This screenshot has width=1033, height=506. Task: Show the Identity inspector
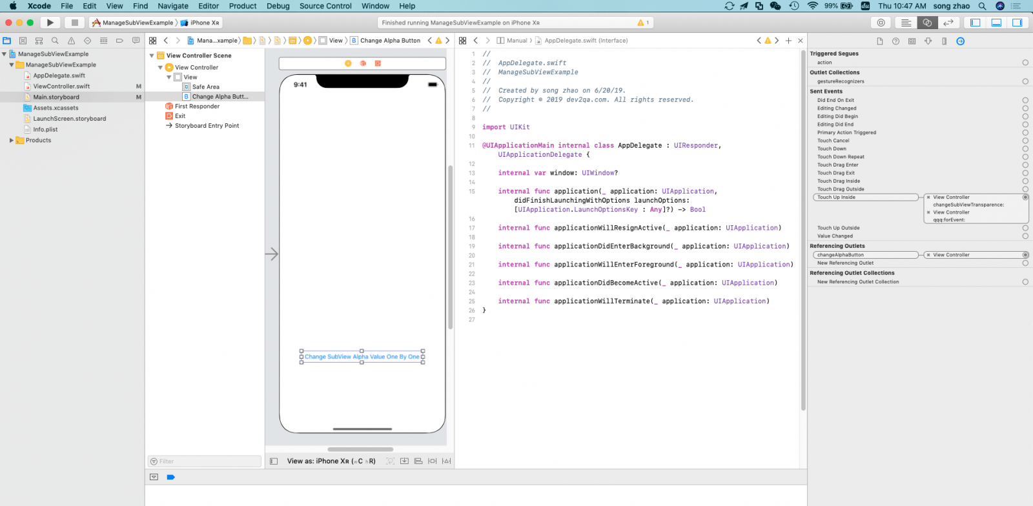(x=912, y=41)
